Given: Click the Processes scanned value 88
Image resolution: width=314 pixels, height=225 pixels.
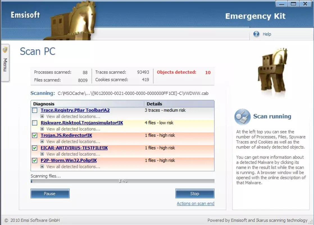Looking at the screenshot, I should click(85, 72).
